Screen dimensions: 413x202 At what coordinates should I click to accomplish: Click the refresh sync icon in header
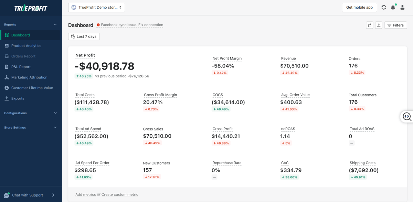pyautogui.click(x=384, y=7)
